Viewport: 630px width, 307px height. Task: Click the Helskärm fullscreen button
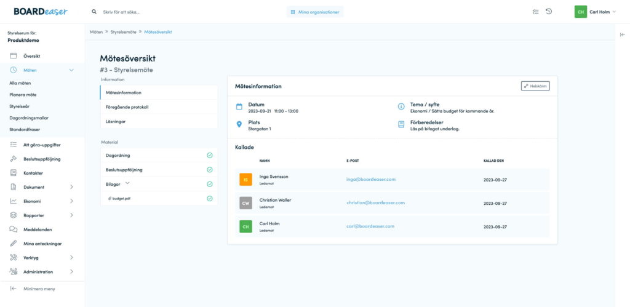(535, 86)
